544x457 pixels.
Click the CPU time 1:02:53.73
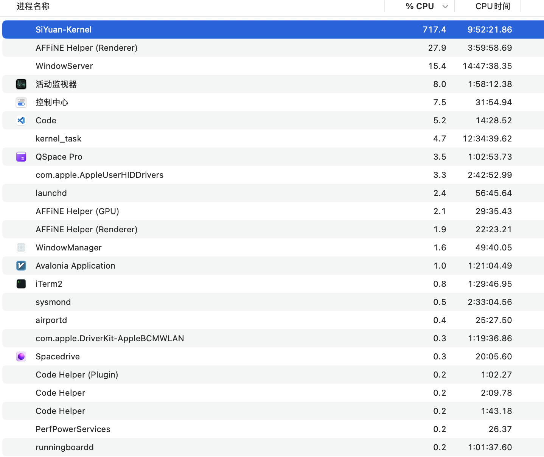tap(490, 157)
